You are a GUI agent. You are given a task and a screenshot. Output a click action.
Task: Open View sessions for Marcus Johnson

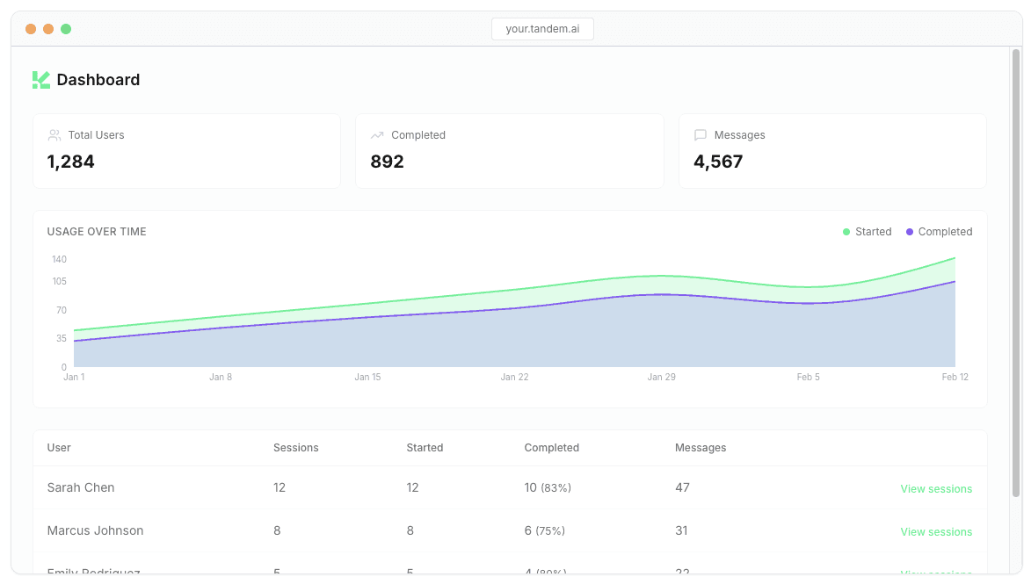coord(936,532)
